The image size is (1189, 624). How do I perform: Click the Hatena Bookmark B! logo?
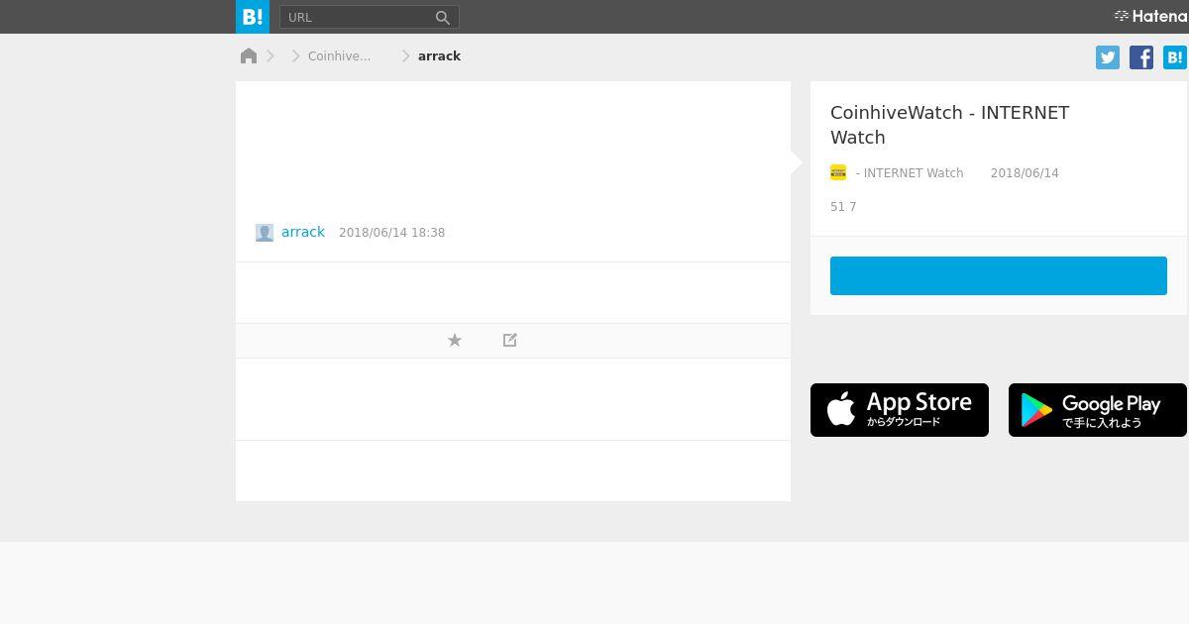pyautogui.click(x=253, y=17)
